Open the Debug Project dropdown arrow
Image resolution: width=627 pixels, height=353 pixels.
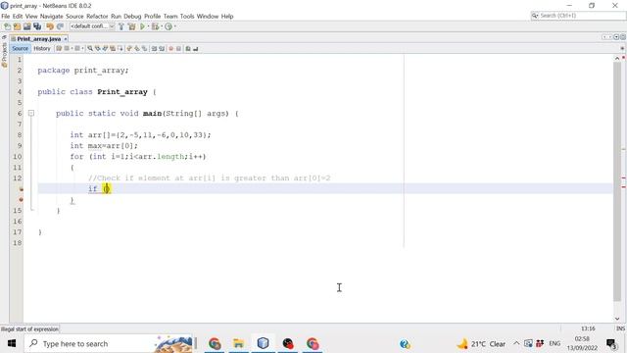(162, 26)
